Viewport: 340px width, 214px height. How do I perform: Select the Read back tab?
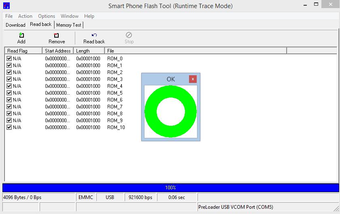tap(41, 24)
